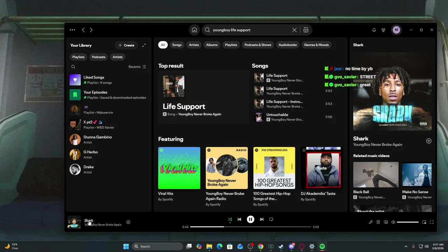Open YoungBoy Never Broke Again Radio card
The height and width of the screenshot is (252, 448).
pyautogui.click(x=227, y=177)
